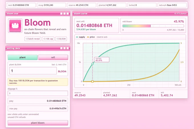Click the bal: 2.1441 ETH balance text
The width and height of the screenshot is (194, 129).
59,65
